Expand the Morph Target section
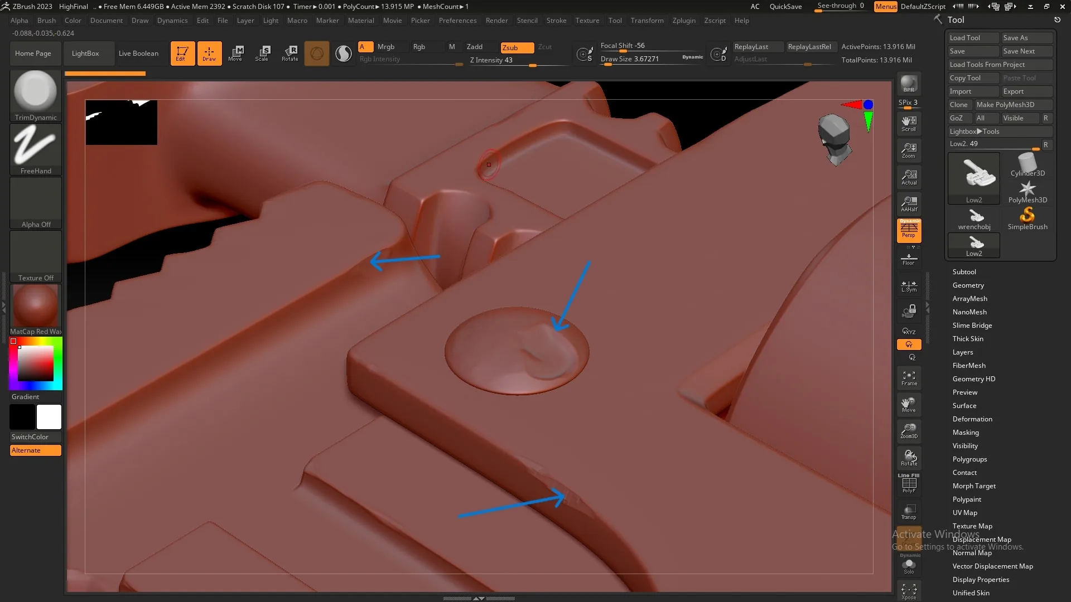Viewport: 1071px width, 602px height. coord(974,486)
